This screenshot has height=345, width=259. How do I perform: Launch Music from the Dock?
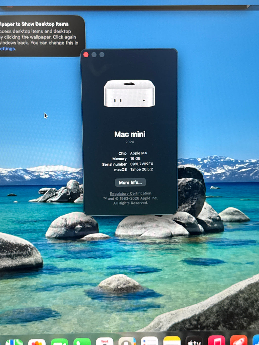point(217,340)
